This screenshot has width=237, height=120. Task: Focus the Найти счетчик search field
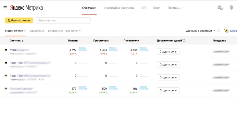click(63, 20)
